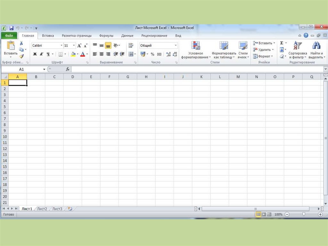Click the Paste (Вставить) clipboard icon
This screenshot has height=246, width=328.
[11, 46]
